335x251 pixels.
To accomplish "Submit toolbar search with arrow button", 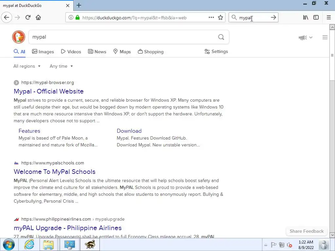I will [273, 18].
